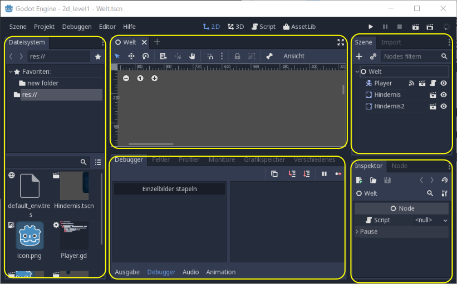Open the Ansicht view dropdown
This screenshot has height=284, width=457.
[294, 56]
